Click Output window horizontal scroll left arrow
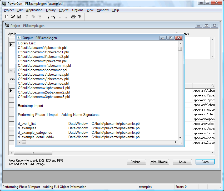Image resolution: width=224 pixels, height=191 pixels. click(19, 142)
